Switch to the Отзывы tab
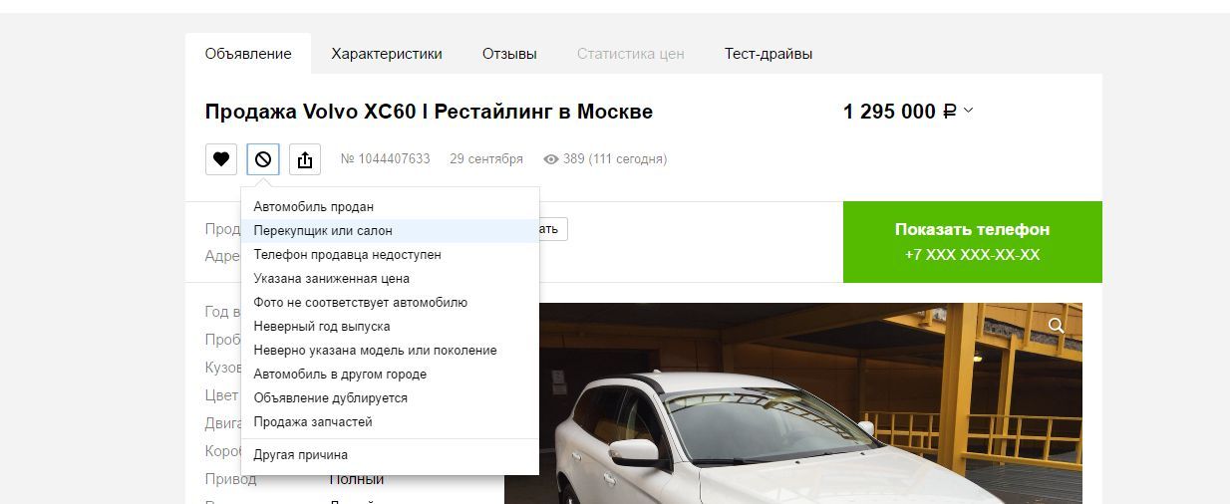 coord(509,54)
